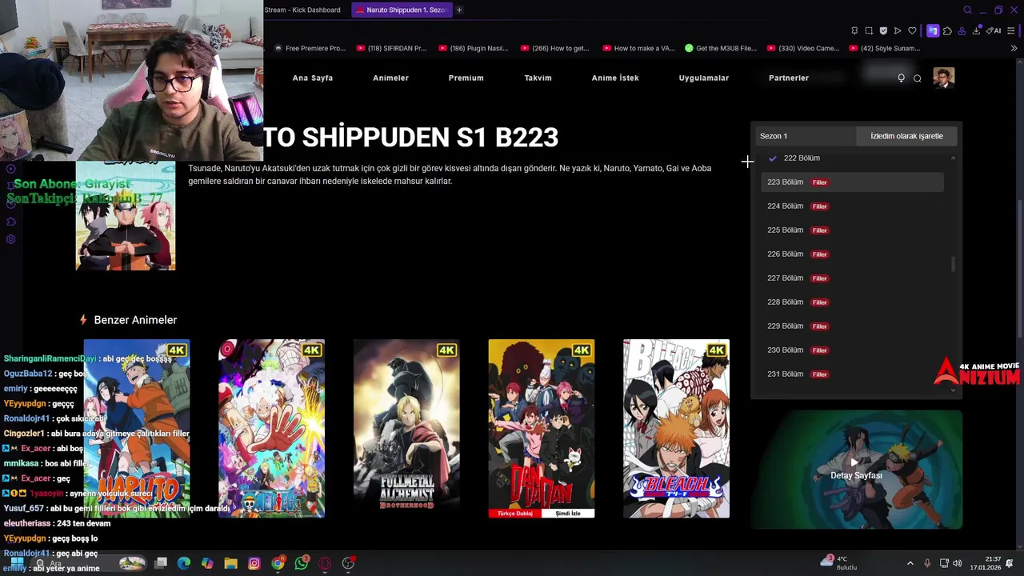Open How to make a VA bookmark
Image resolution: width=1024 pixels, height=576 pixels.
[x=638, y=48]
